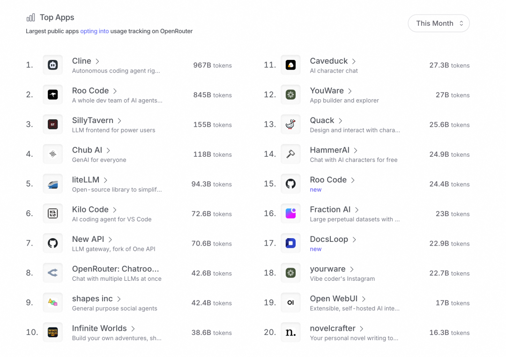506x357 pixels.
Task: Select the Fraction AI pink icon
Action: 290,213
